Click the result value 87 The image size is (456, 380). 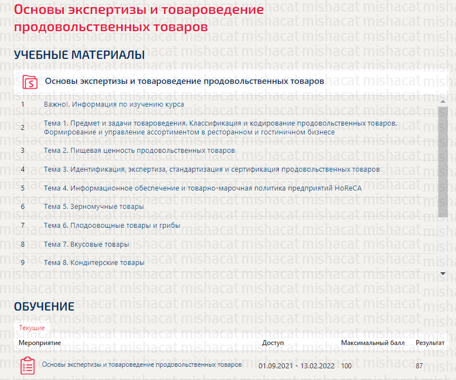point(419,366)
